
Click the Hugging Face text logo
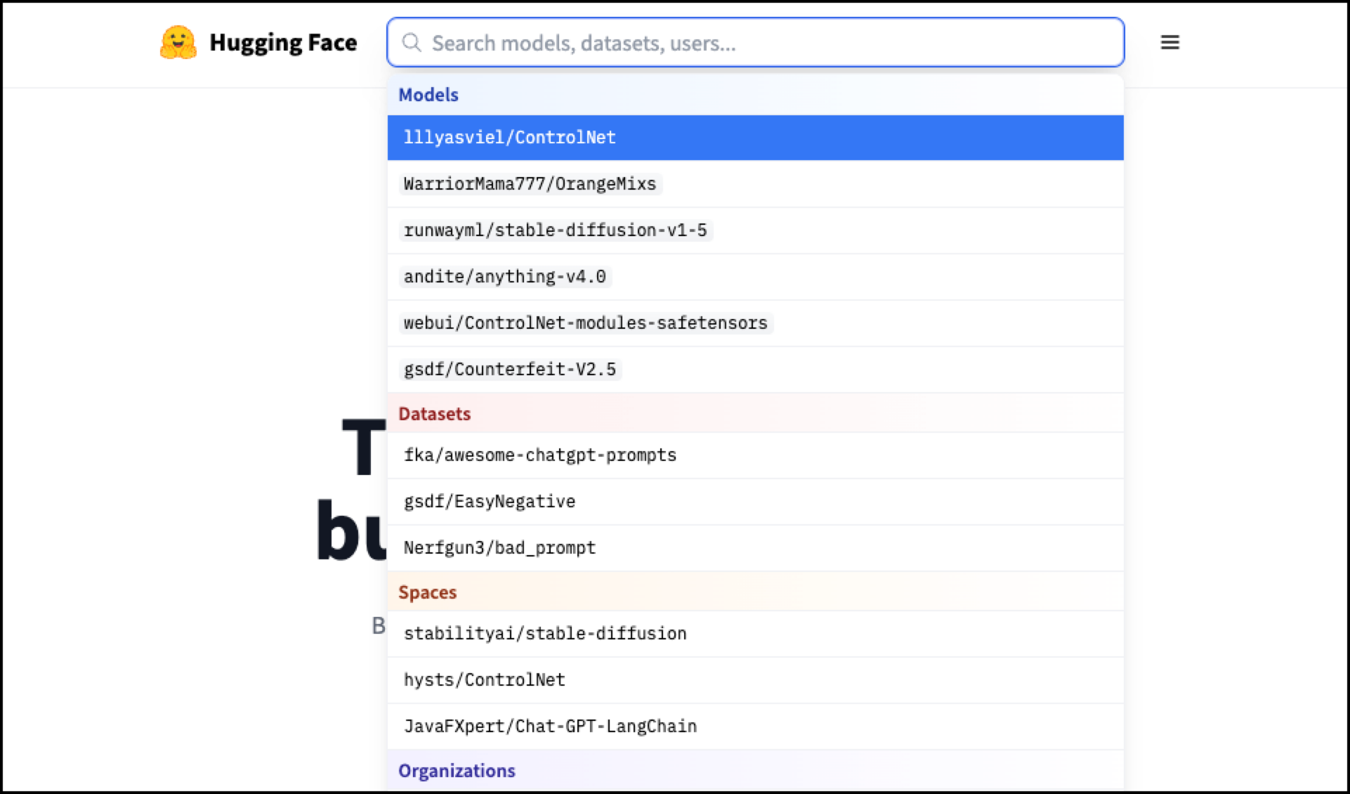pos(283,43)
